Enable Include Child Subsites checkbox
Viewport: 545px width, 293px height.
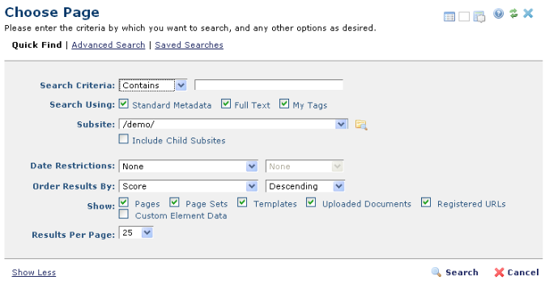point(123,139)
